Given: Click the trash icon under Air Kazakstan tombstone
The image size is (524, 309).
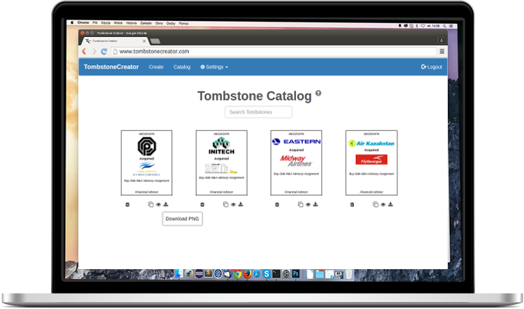Looking at the screenshot, I should pyautogui.click(x=352, y=204).
